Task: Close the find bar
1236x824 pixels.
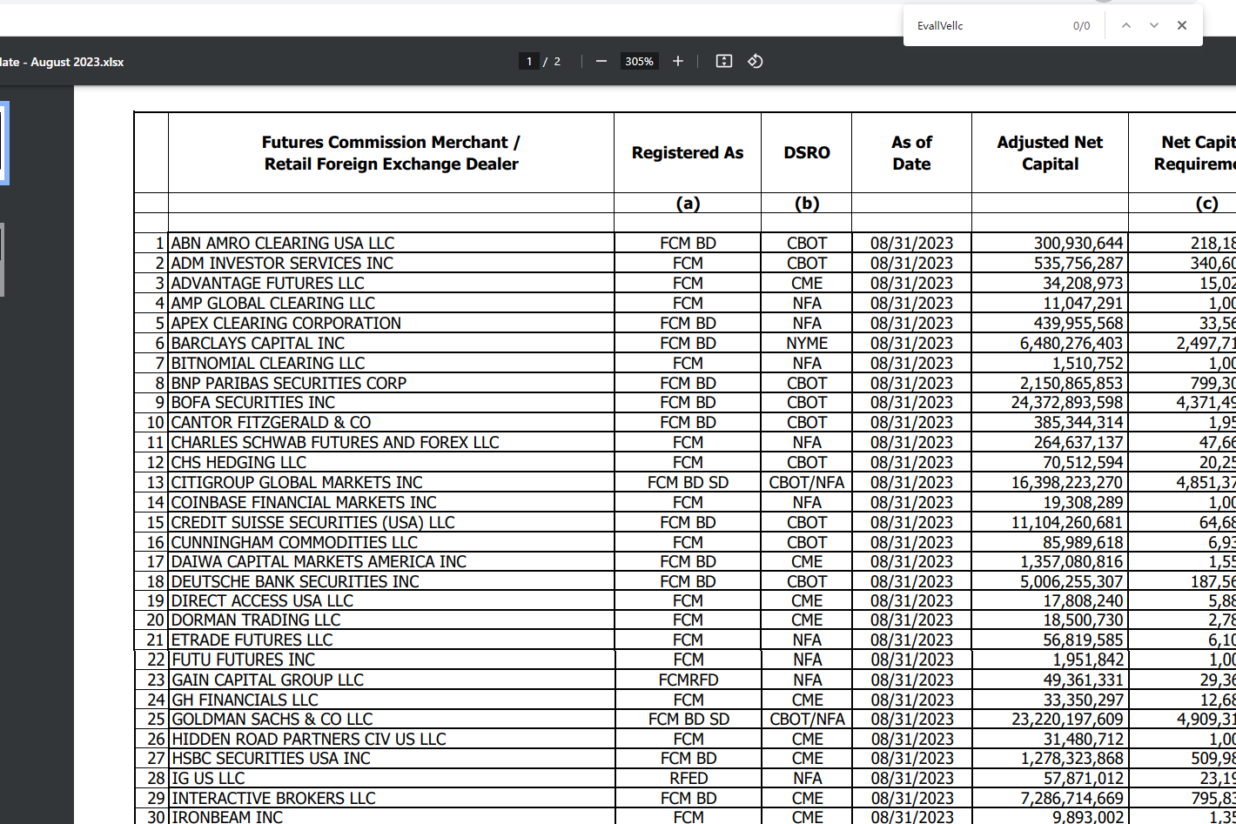Action: pyautogui.click(x=1182, y=25)
